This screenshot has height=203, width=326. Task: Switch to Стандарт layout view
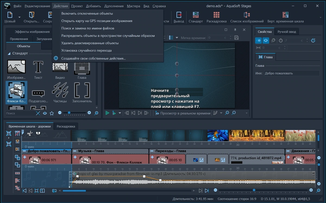[196, 17]
